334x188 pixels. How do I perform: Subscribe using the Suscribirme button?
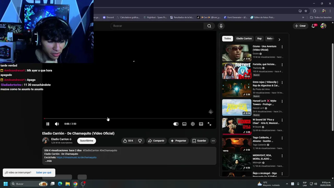tap(87, 141)
